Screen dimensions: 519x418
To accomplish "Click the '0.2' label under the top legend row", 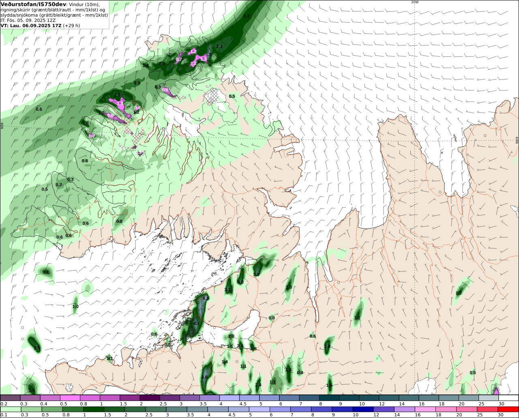I will 4,404.
